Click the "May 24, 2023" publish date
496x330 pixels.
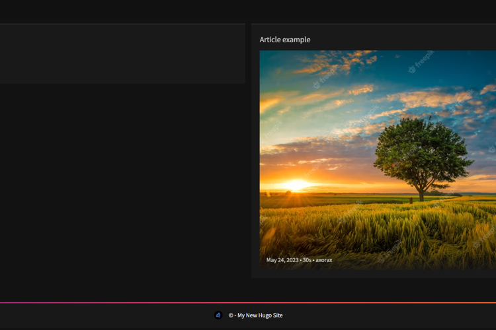(x=282, y=260)
